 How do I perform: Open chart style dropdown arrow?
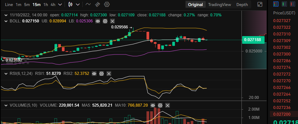click(x=78, y=4)
